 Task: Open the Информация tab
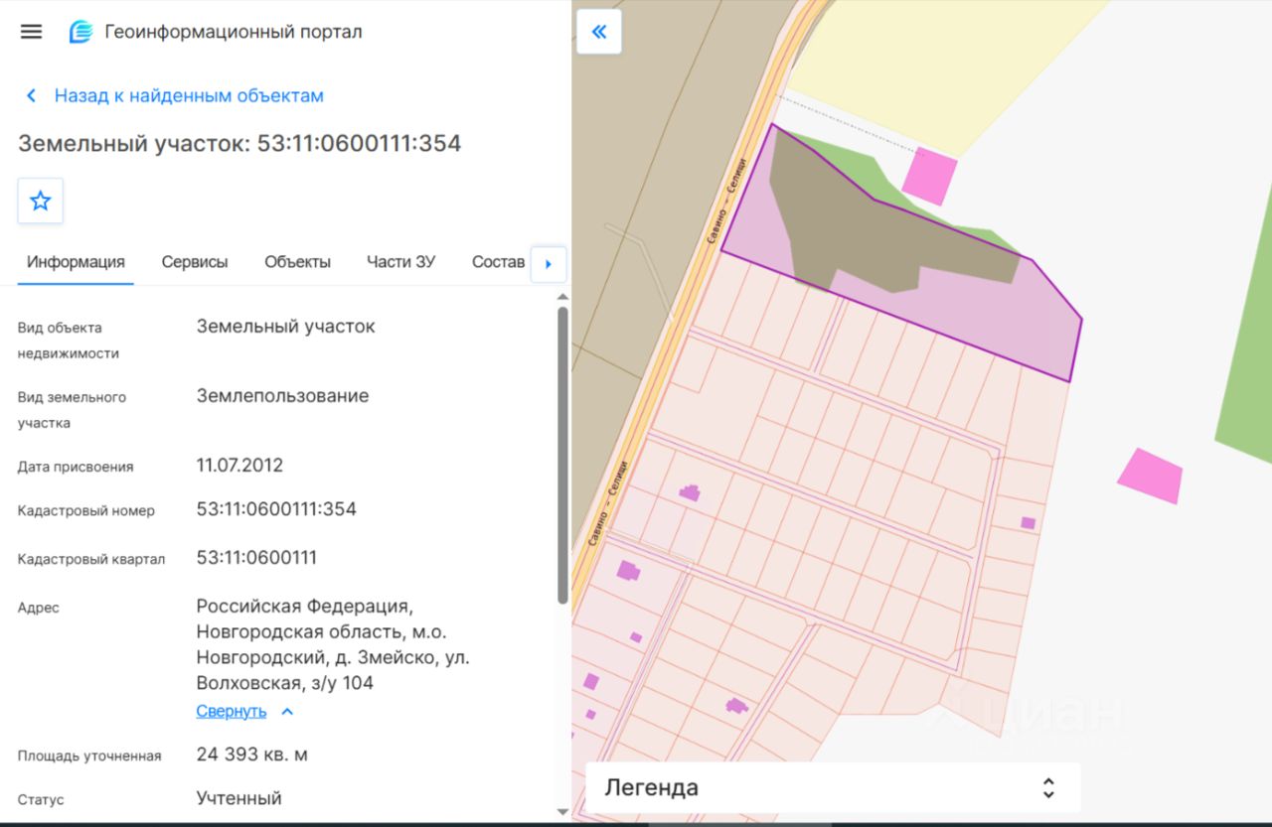[x=76, y=263]
